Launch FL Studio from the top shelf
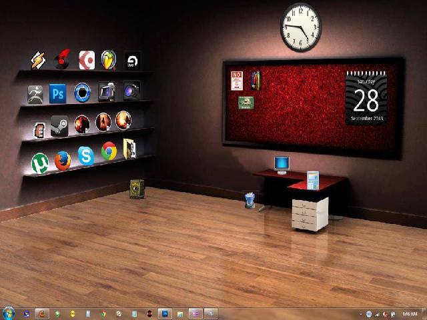 [x=109, y=60]
